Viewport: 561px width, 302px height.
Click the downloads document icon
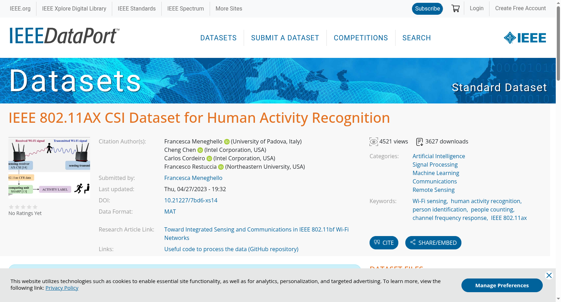pos(420,142)
